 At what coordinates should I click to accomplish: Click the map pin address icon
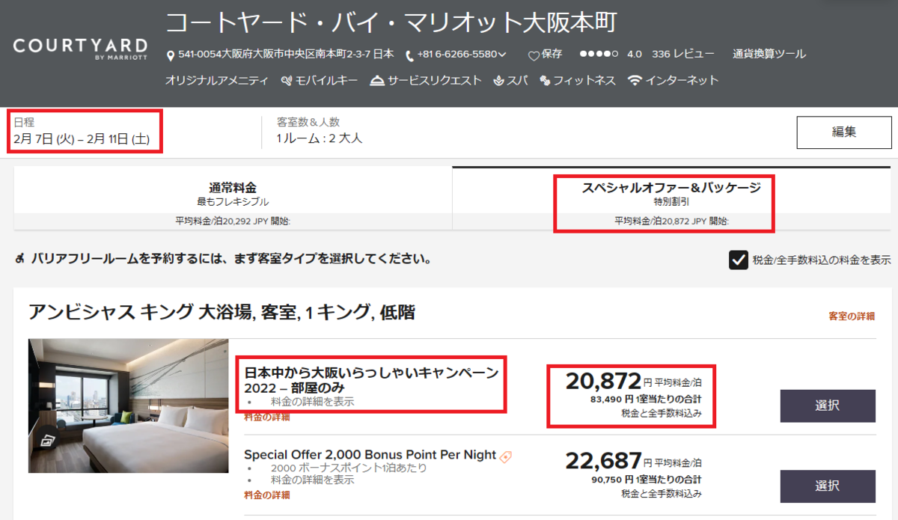point(171,55)
